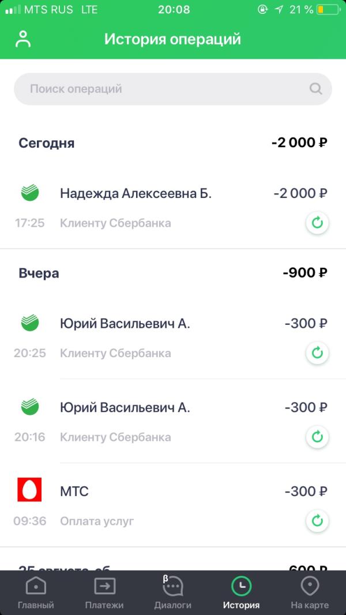Tap the Сегодня section header

tap(46, 142)
